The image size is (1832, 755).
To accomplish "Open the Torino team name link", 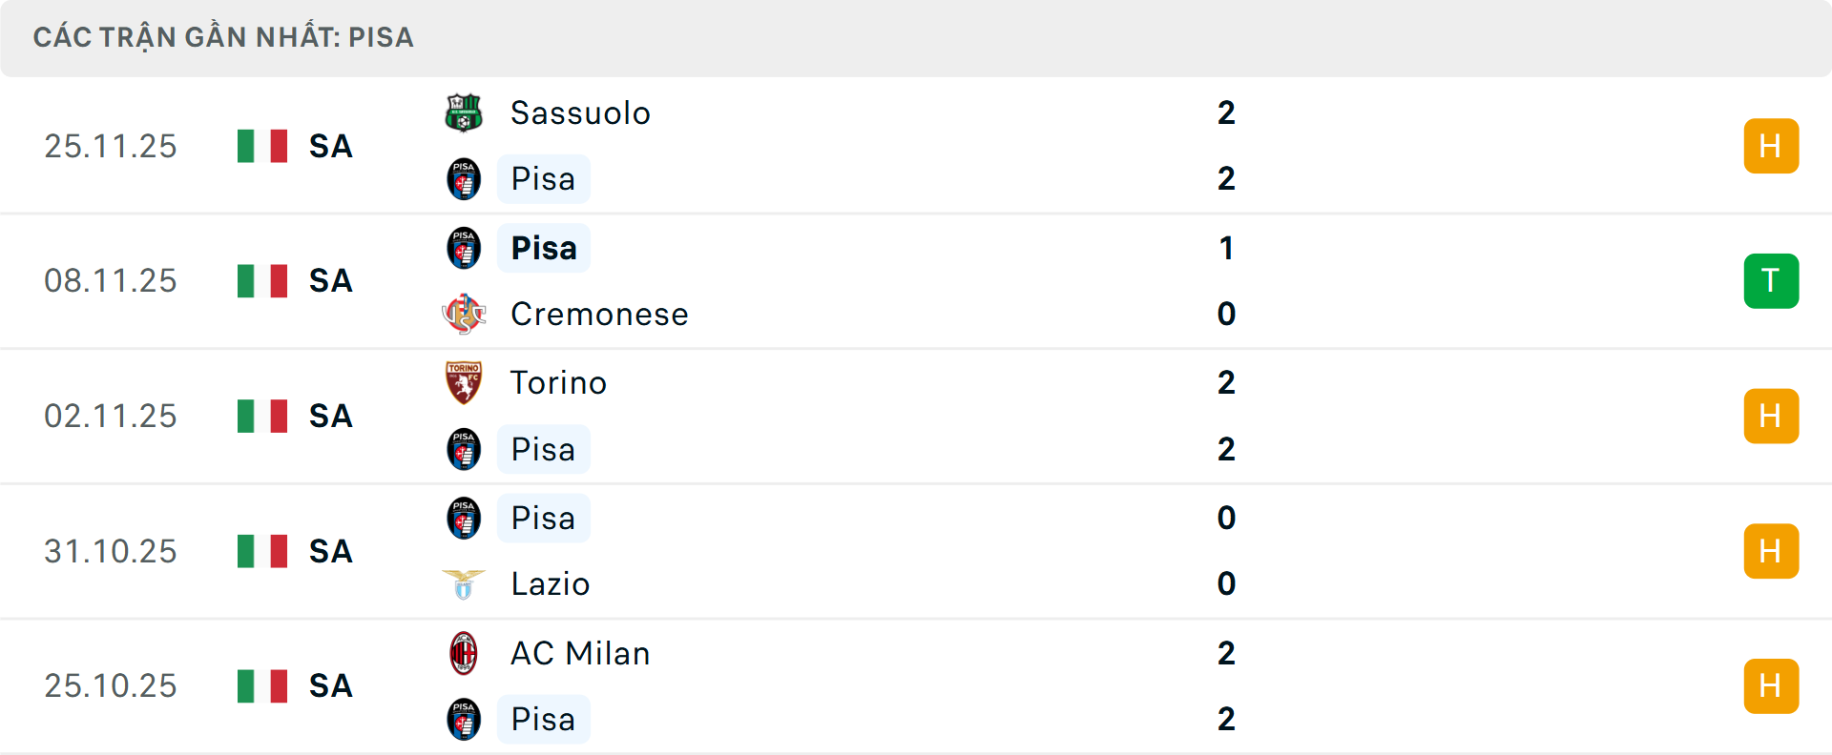I will pos(558,383).
